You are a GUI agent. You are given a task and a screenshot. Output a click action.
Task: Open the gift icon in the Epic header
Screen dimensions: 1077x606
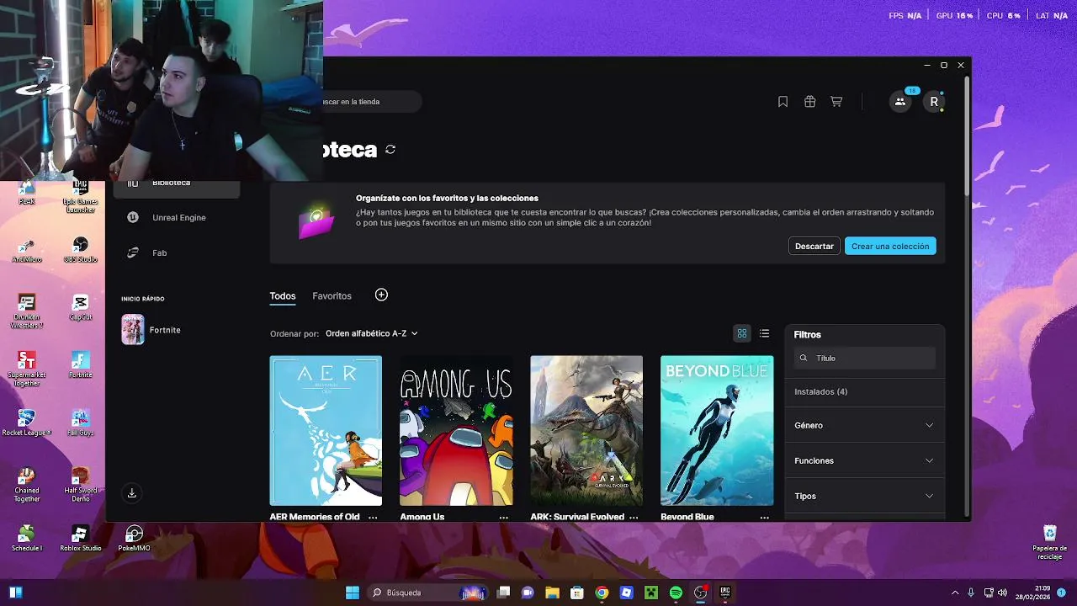(x=809, y=102)
